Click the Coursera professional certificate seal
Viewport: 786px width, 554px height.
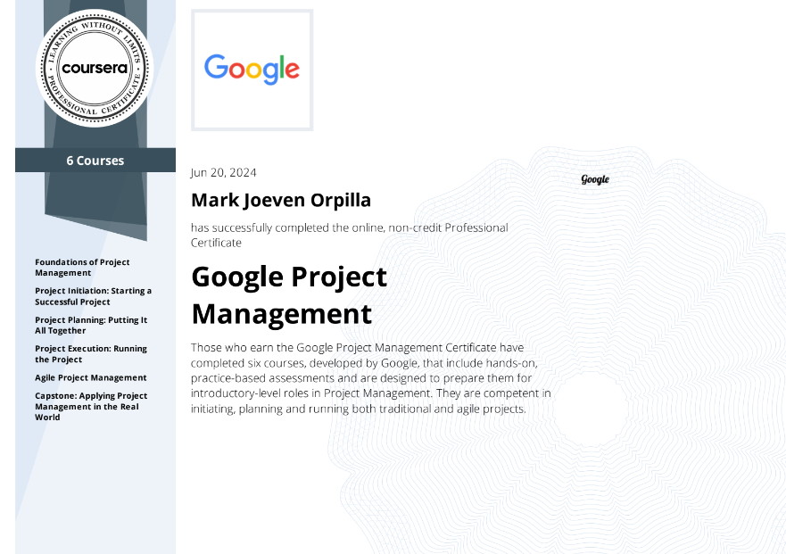click(x=95, y=68)
